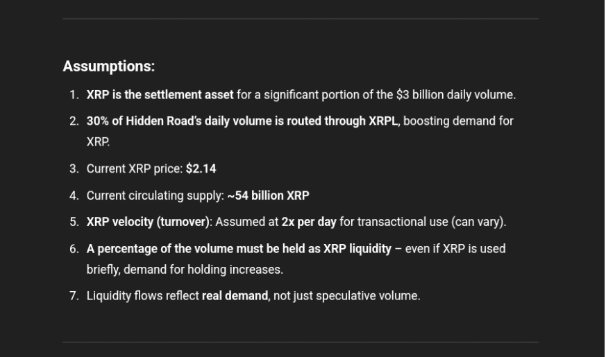Viewport: 606px width, 357px height.
Task: Click the $3 billion daily volume text
Action: point(455,94)
